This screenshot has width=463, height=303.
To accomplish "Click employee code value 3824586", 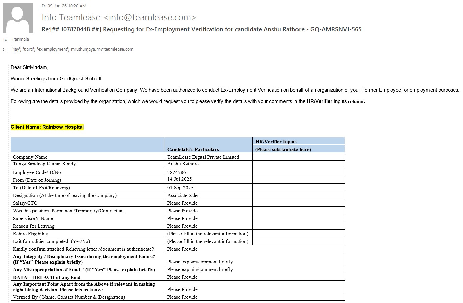I will click(177, 172).
